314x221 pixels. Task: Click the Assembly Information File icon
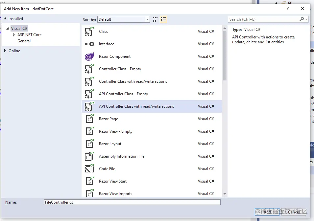pyautogui.click(x=89, y=156)
